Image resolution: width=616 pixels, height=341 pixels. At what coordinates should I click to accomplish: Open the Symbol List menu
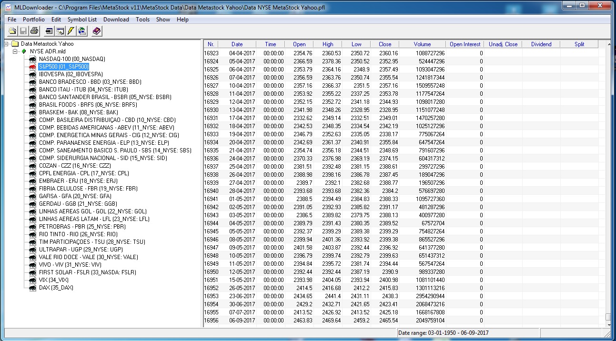pyautogui.click(x=82, y=20)
